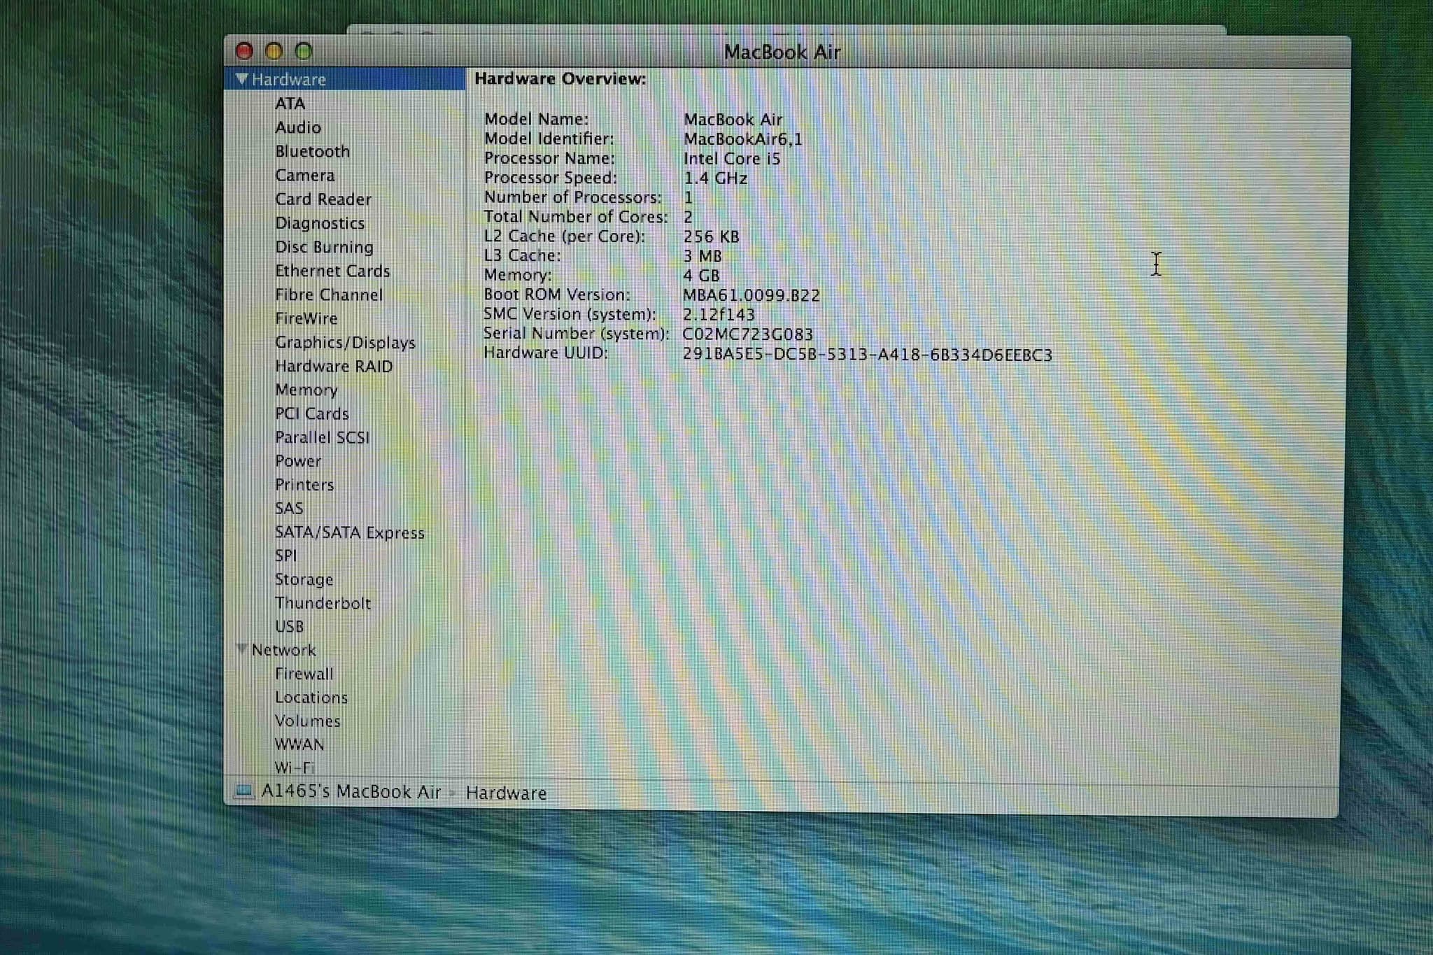Select Thunderbolt in the sidebar

pyautogui.click(x=323, y=603)
